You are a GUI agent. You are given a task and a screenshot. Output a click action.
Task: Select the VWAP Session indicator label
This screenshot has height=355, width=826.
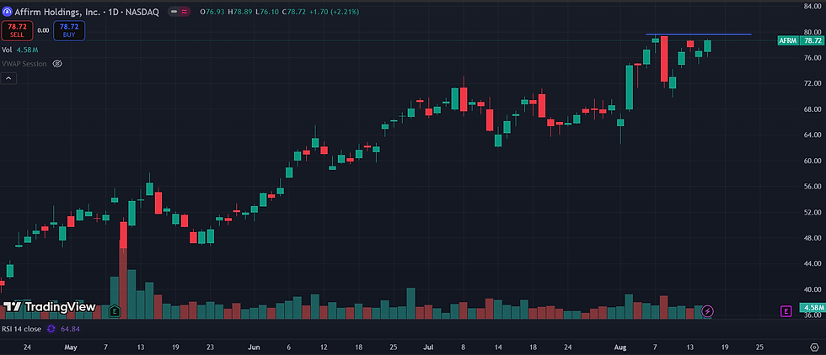pyautogui.click(x=24, y=64)
